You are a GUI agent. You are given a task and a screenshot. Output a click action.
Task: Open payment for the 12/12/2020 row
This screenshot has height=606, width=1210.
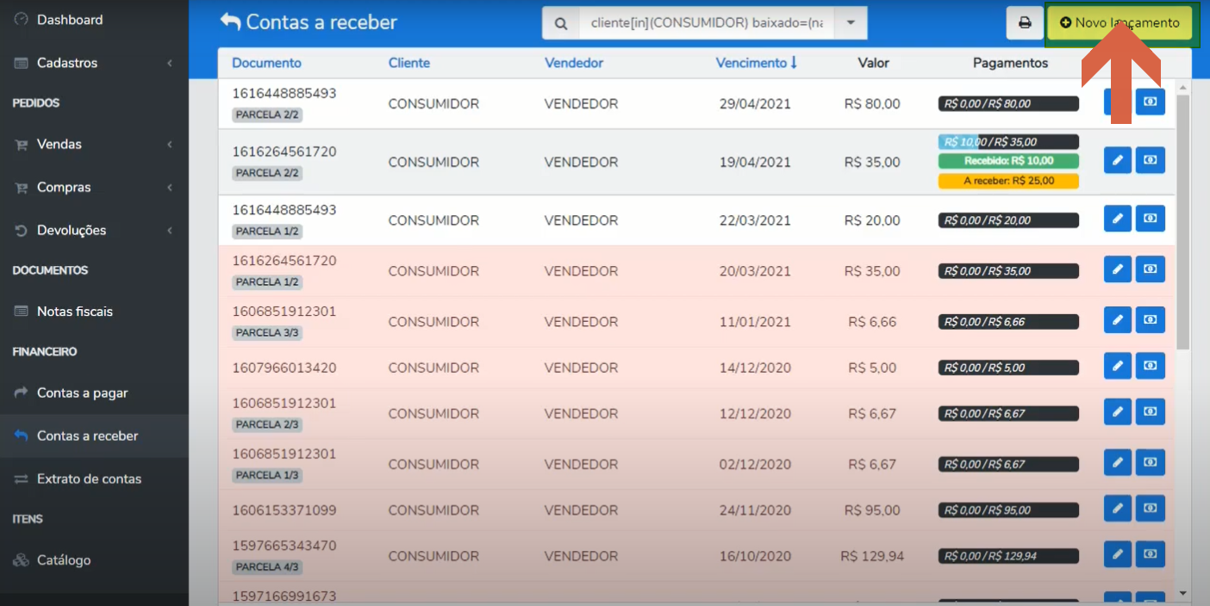(x=1150, y=411)
